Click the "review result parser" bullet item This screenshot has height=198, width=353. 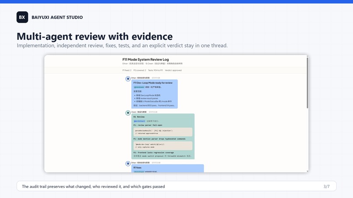[x=146, y=98]
